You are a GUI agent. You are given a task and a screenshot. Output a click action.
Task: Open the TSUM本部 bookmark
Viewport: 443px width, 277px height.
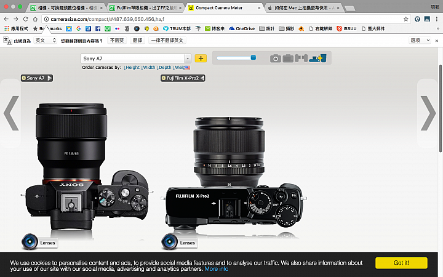pos(177,28)
